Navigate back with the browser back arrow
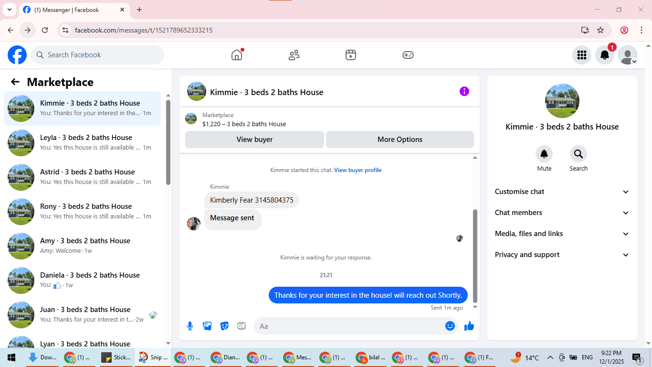Image resolution: width=652 pixels, height=367 pixels. [x=11, y=30]
